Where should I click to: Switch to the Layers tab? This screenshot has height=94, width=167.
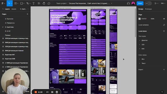7,9
